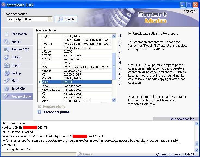This screenshot has width=200, height=157.
Task: Click the Prepare phone sidebar icon
Action: [6, 96]
